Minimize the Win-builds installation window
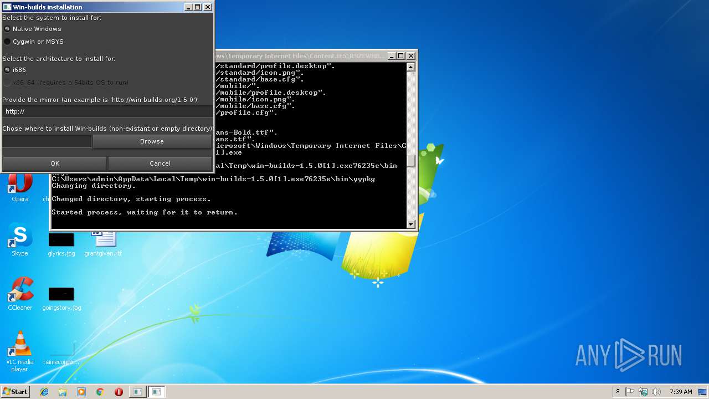709x399 pixels. 188,7
